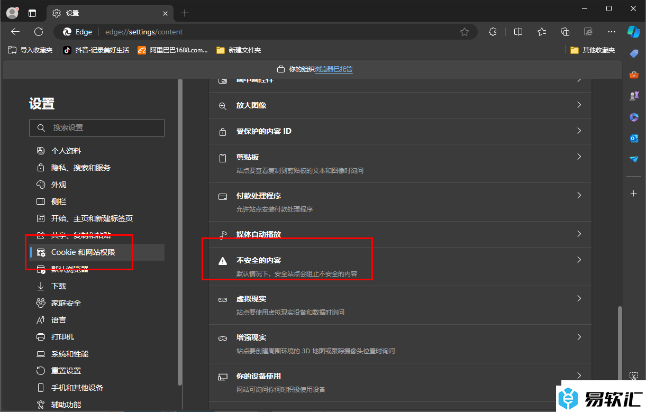
Task: Open the 导入收藏夹 bookmark item
Action: pyautogui.click(x=30, y=50)
